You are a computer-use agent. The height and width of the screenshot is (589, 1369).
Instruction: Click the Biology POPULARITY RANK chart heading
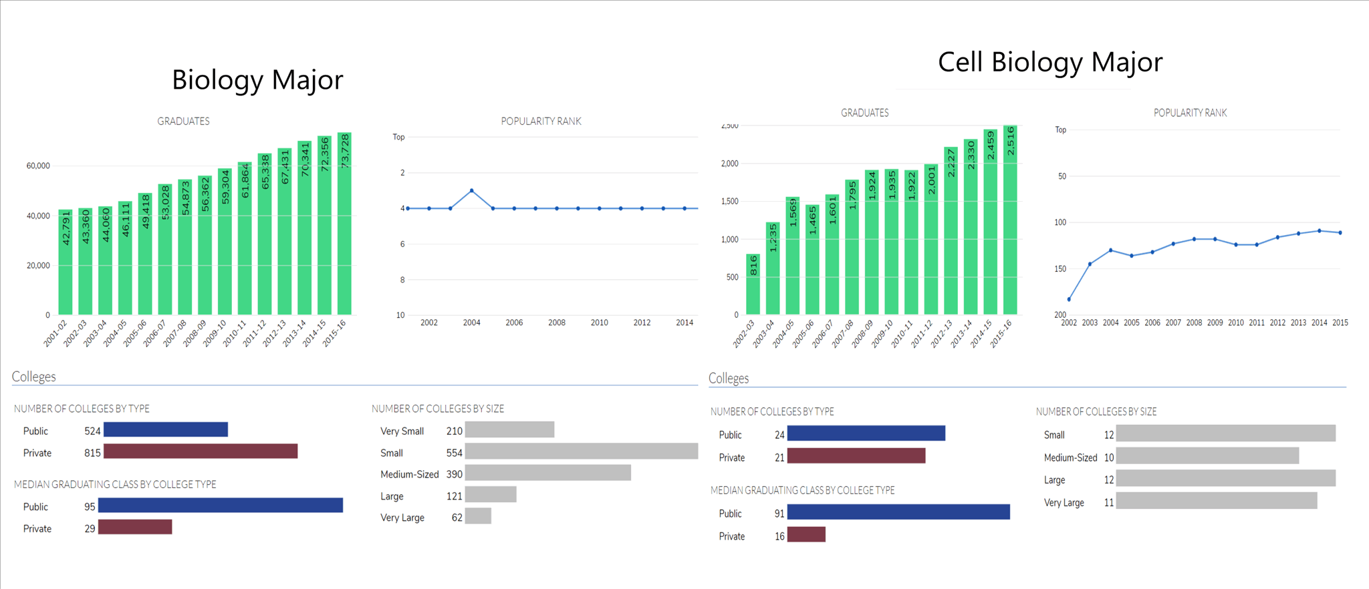[x=541, y=121]
